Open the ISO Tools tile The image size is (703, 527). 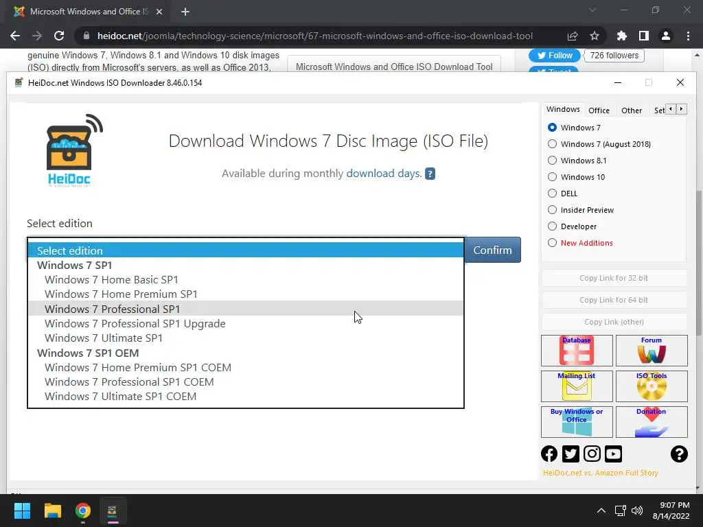[x=652, y=386]
